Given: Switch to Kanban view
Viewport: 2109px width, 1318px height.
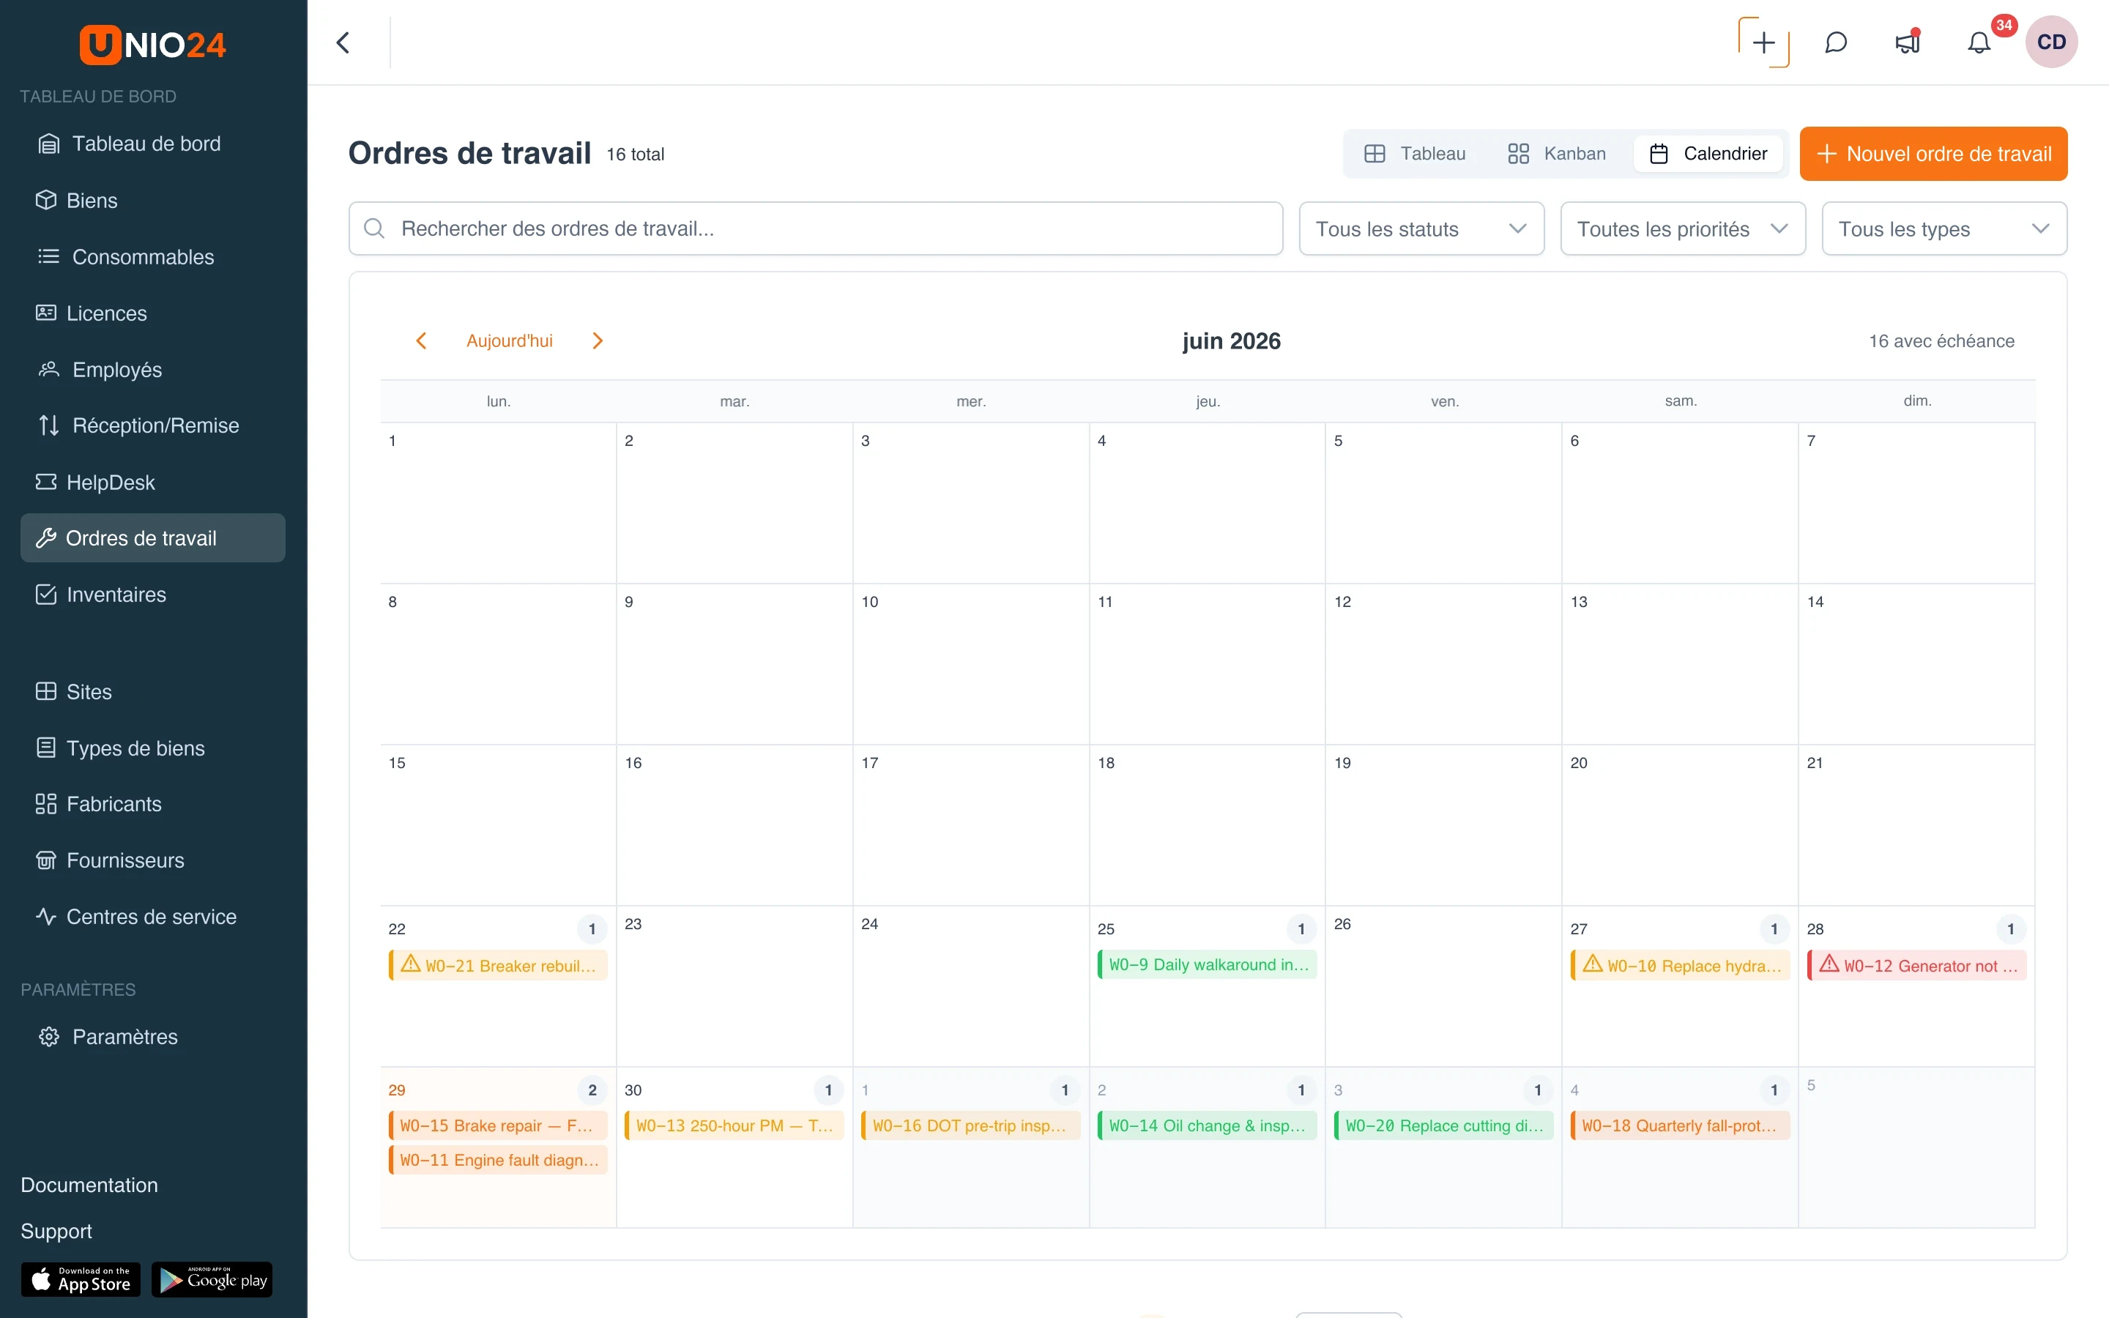Looking at the screenshot, I should click(1556, 154).
